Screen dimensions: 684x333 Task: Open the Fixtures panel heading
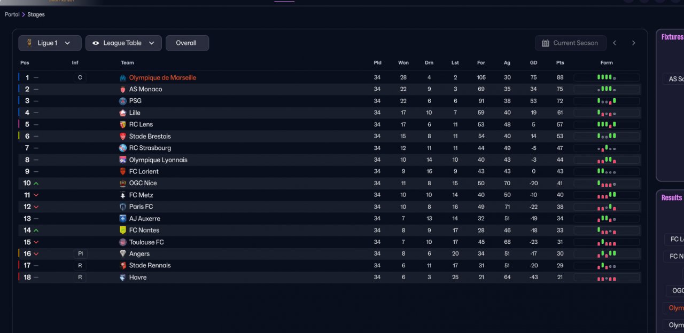pyautogui.click(x=672, y=37)
